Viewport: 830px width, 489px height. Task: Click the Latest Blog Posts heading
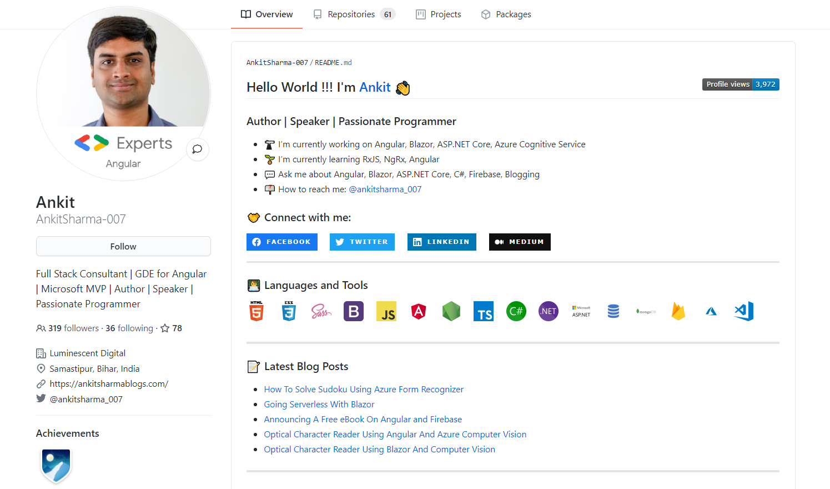[306, 367]
